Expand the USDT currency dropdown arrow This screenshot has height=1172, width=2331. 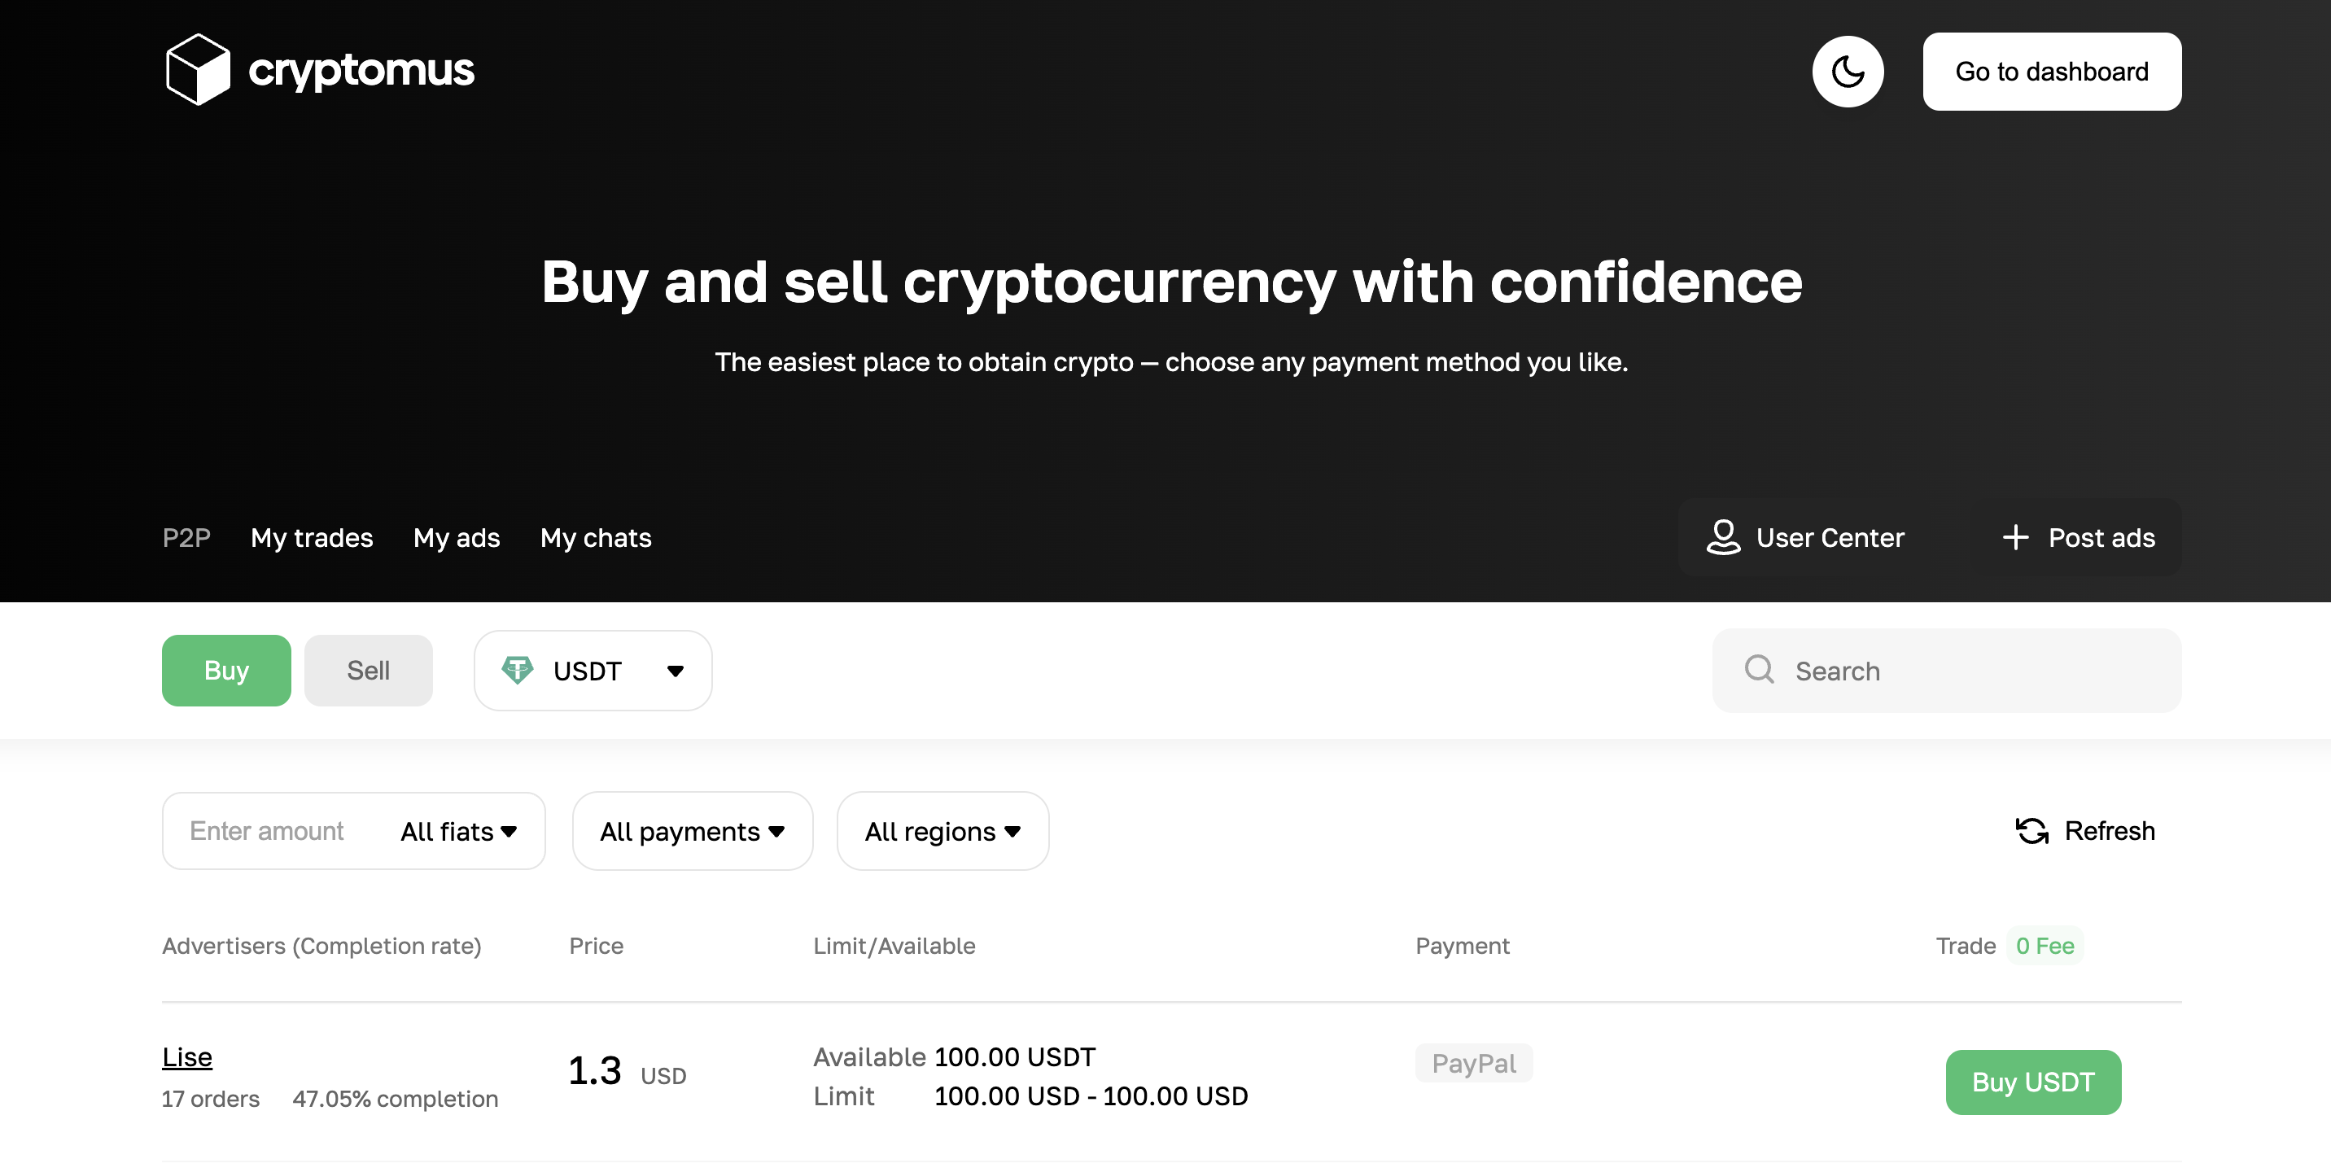pyautogui.click(x=675, y=671)
